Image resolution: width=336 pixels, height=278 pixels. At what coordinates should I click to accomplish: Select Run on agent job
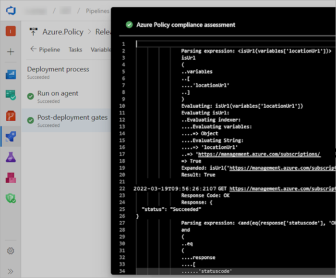coord(58,93)
